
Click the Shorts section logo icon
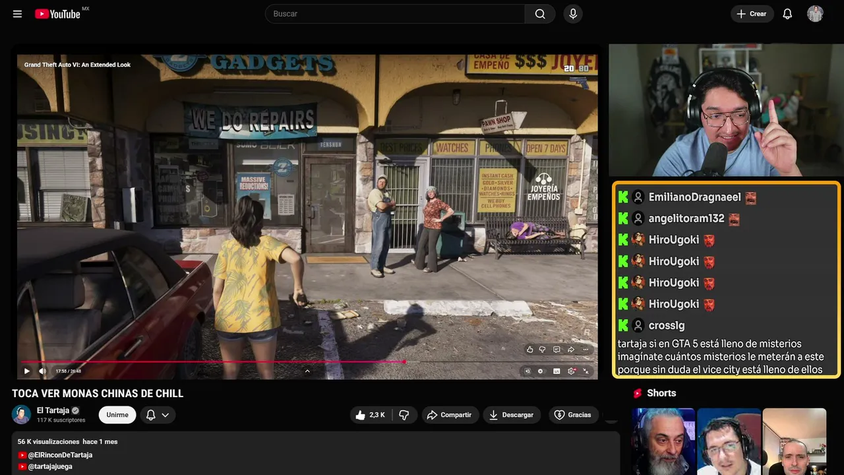[638, 393]
